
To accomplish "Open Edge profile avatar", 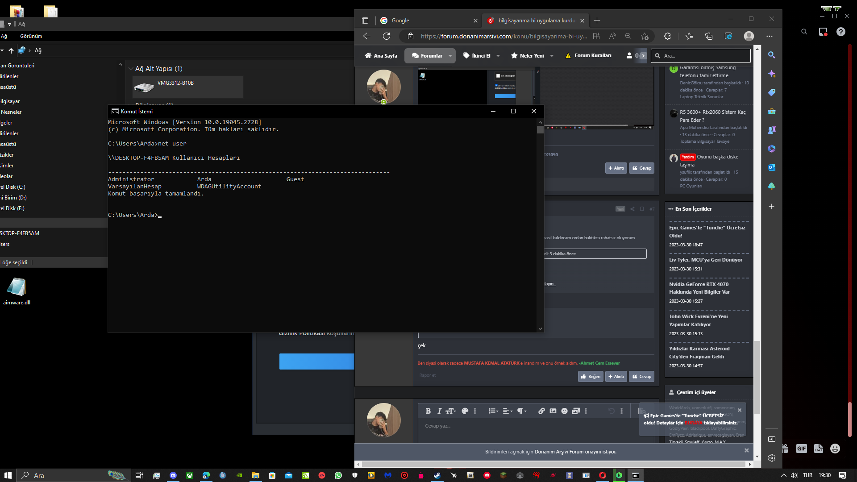I will [749, 36].
